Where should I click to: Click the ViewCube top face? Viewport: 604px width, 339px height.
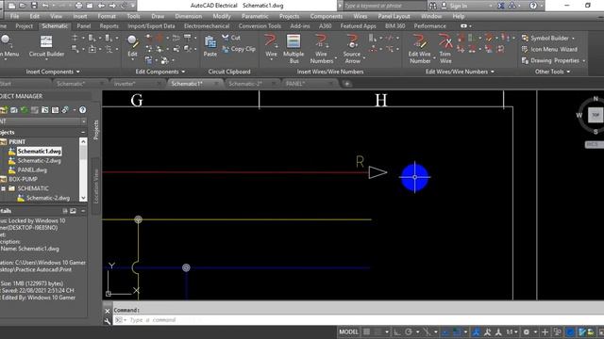coord(596,115)
